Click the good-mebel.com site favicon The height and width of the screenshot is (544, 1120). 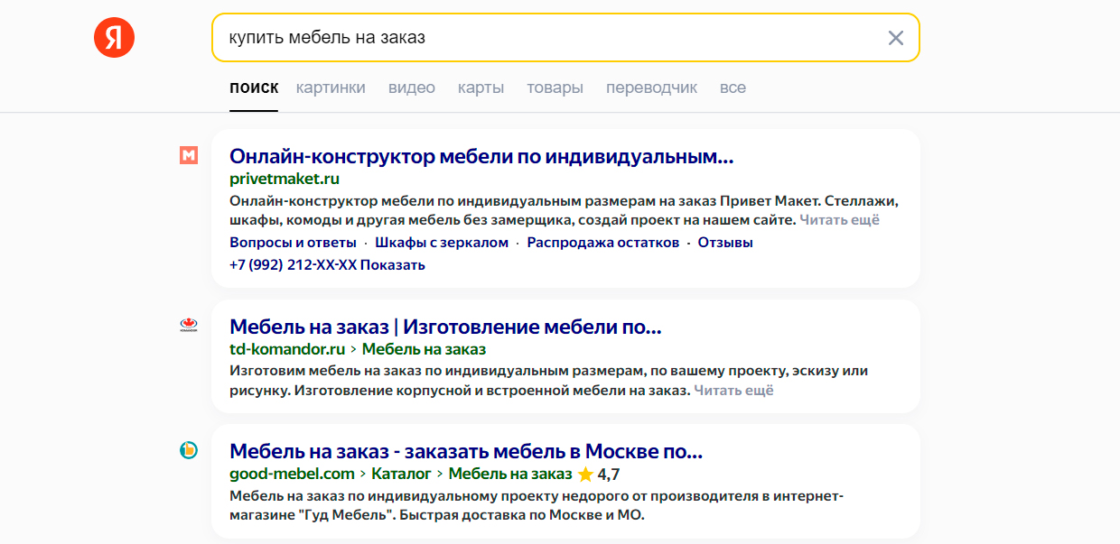pos(189,450)
